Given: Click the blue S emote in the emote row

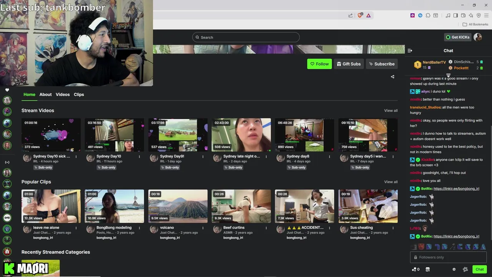Looking at the screenshot, I should tap(476, 247).
